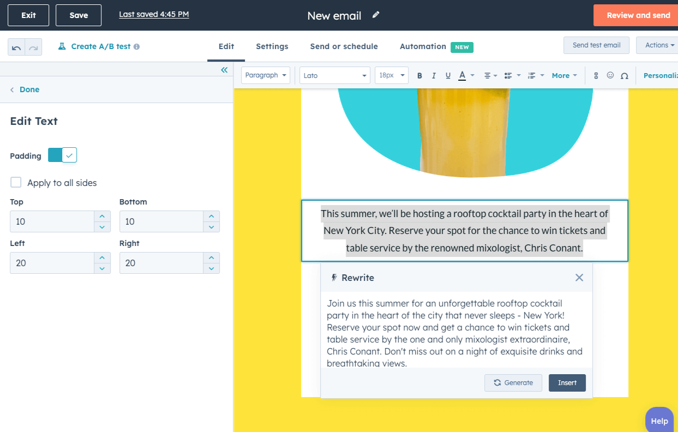Collapse the left sidebar panel
The image size is (678, 432).
tap(224, 70)
